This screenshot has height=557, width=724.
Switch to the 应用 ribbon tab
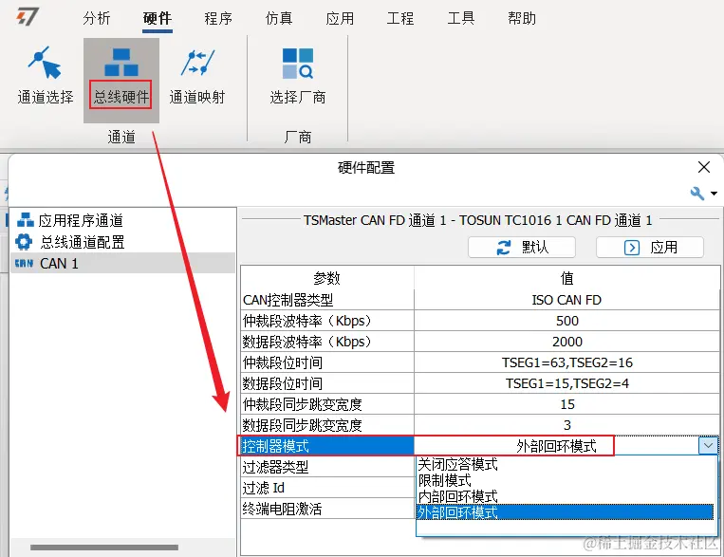coord(340,18)
